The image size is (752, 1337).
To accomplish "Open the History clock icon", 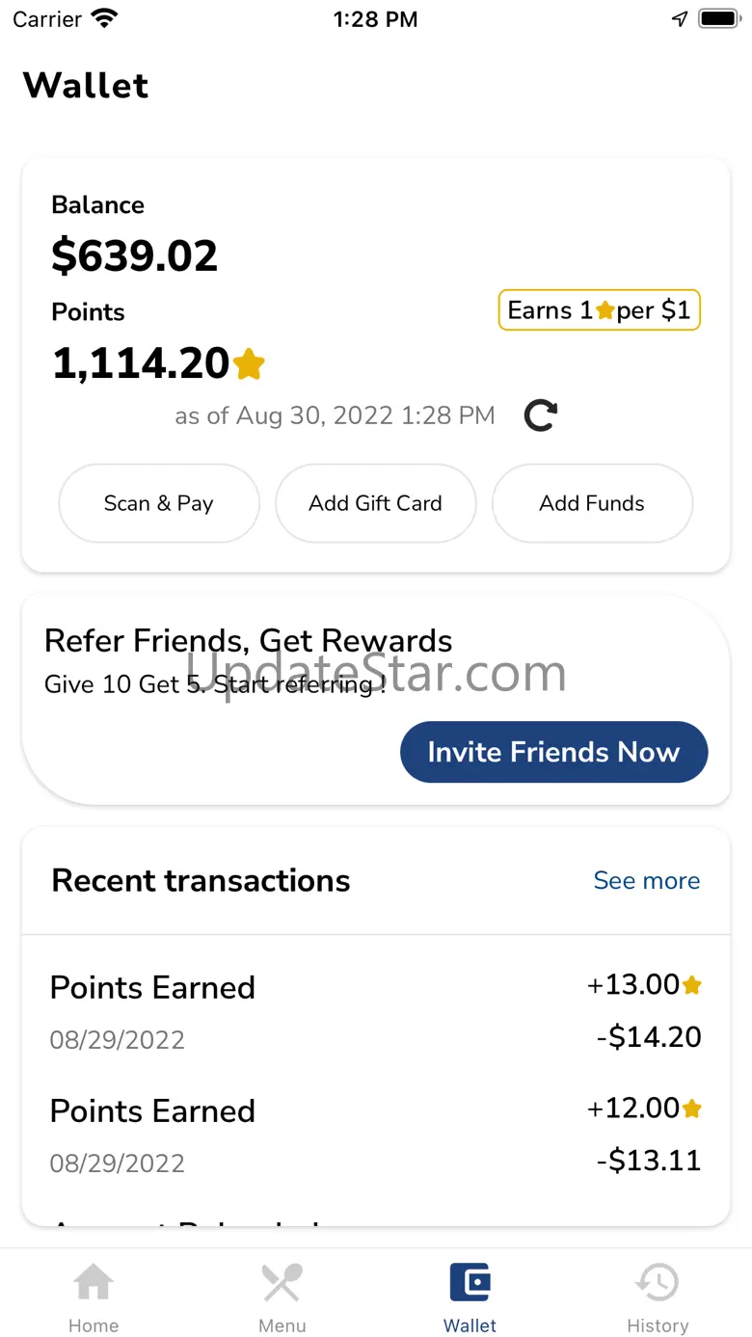I will click(x=658, y=1283).
